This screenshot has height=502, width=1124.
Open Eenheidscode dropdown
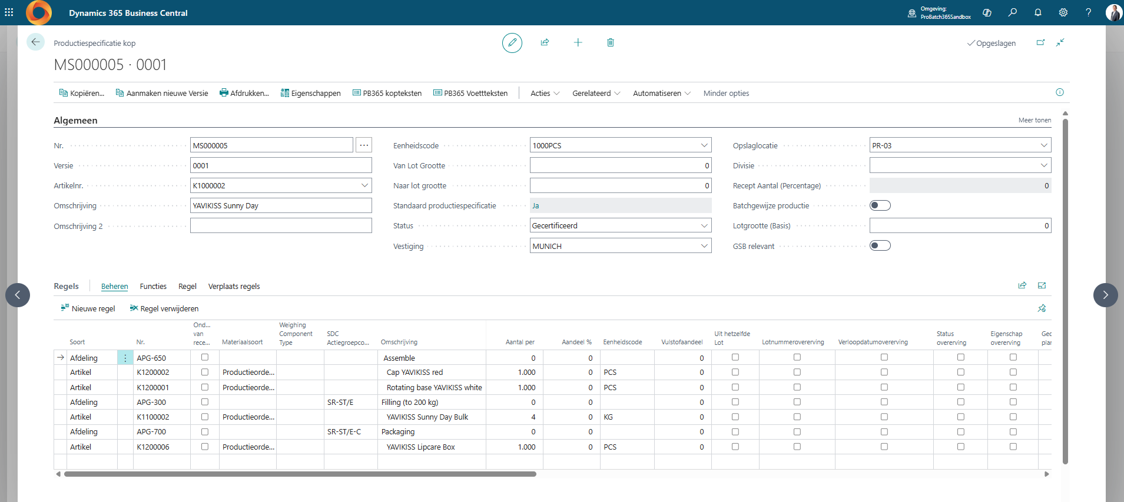click(x=704, y=145)
